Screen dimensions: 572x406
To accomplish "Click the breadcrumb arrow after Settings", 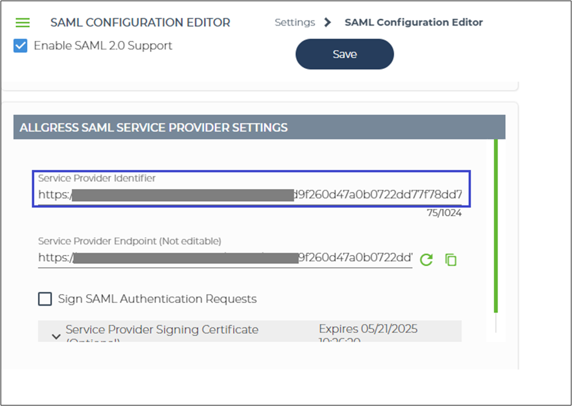I will pyautogui.click(x=328, y=23).
